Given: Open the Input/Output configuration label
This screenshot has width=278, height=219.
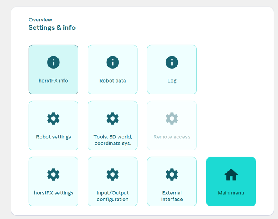Looking at the screenshot, I should [112, 196].
